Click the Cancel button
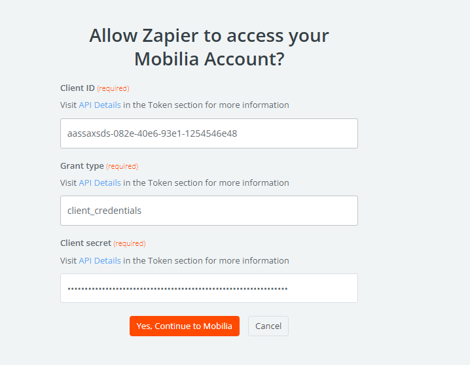 268,326
